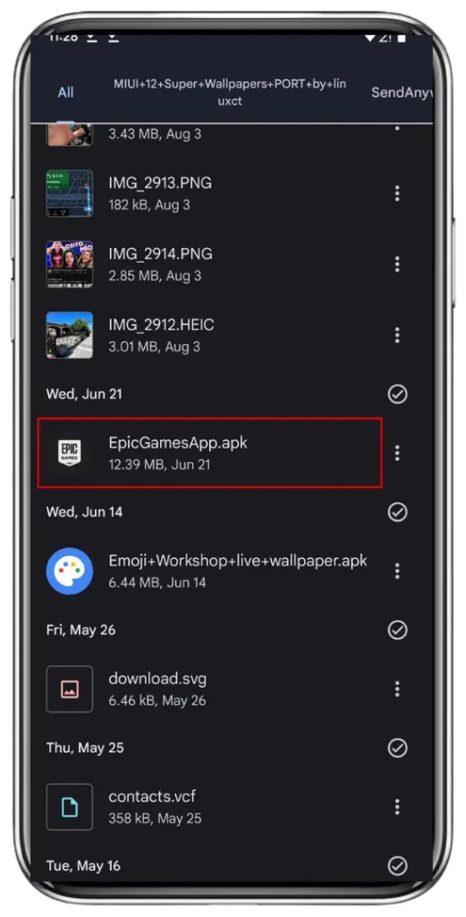Open more options for IMG_2914.PNG

pos(397,264)
